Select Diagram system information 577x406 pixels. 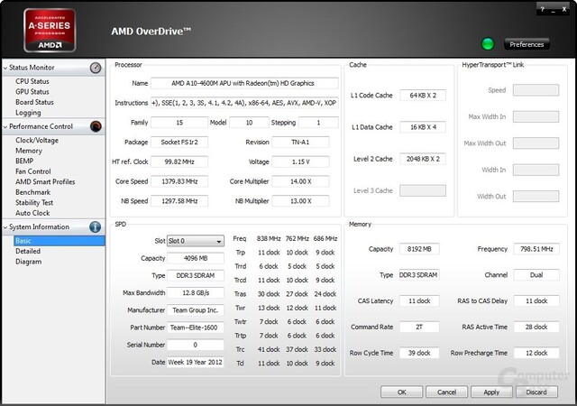click(x=28, y=262)
